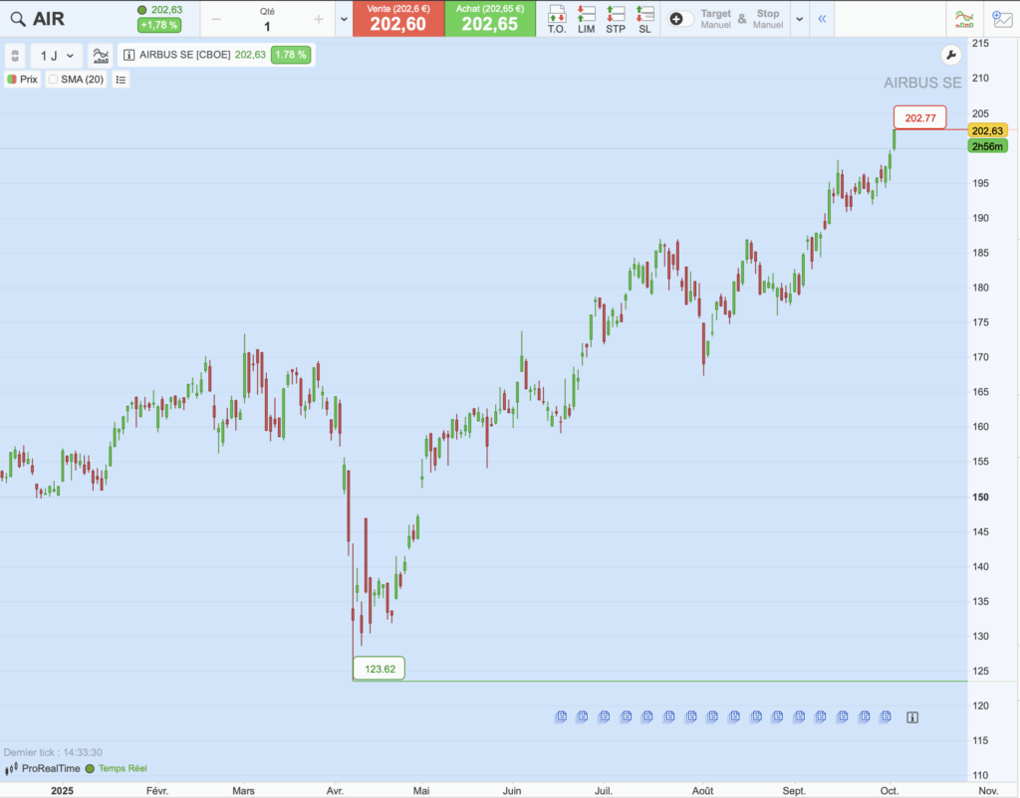Click the AIR ticker search magnifier

click(17, 19)
